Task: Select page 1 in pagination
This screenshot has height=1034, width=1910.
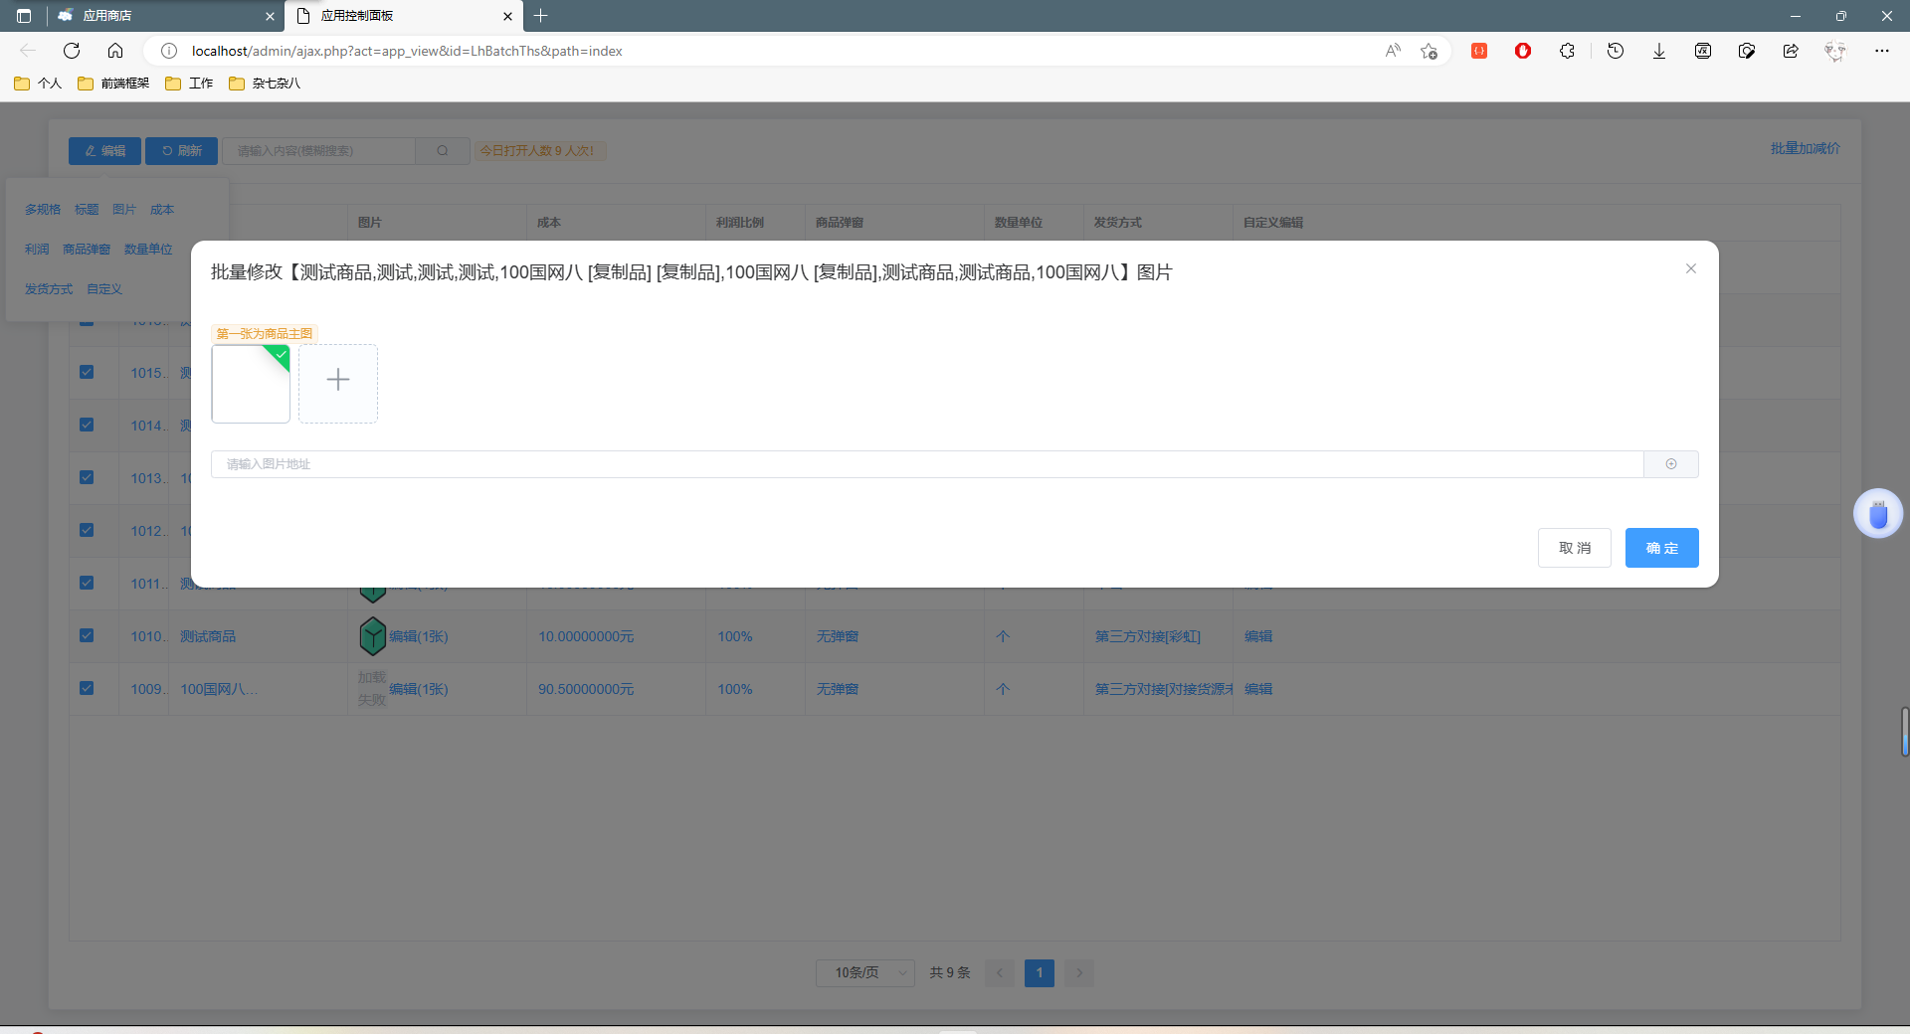Action: [x=1040, y=972]
